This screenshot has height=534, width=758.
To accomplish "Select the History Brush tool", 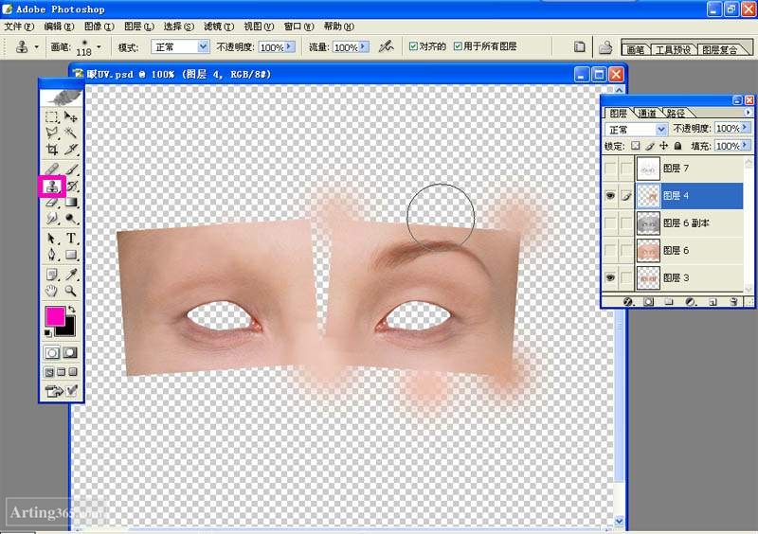I will point(72,187).
